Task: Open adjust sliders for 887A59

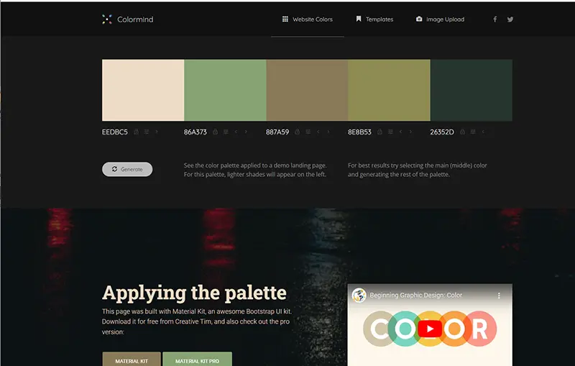Action: point(308,132)
